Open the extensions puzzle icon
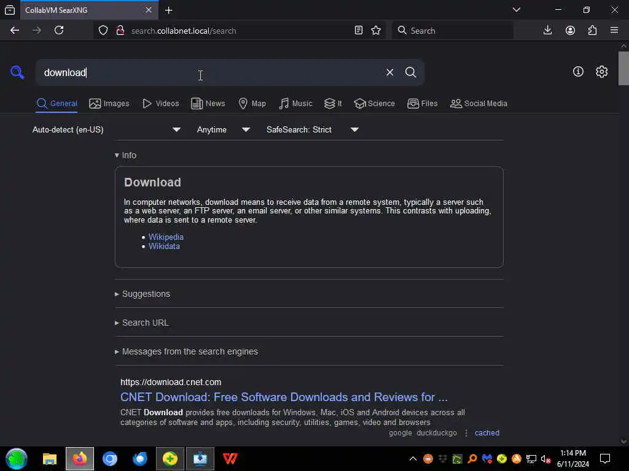The image size is (629, 471). 593,31
